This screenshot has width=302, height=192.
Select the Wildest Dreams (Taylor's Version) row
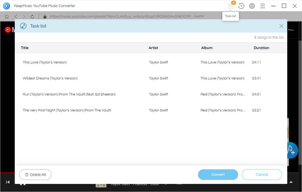pyautogui.click(x=151, y=78)
